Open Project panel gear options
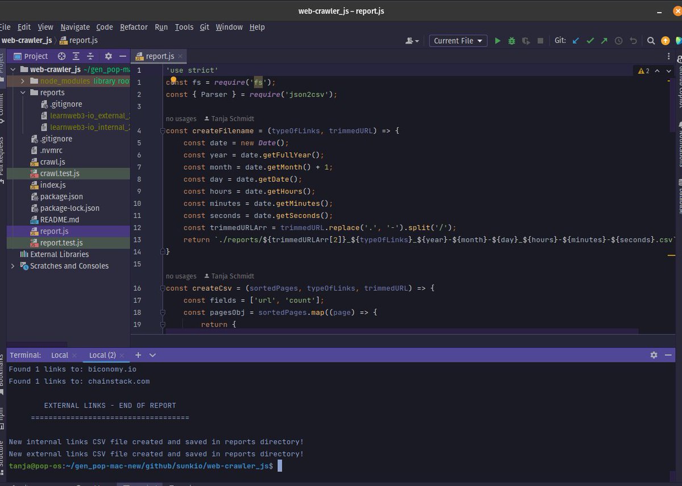 (108, 56)
